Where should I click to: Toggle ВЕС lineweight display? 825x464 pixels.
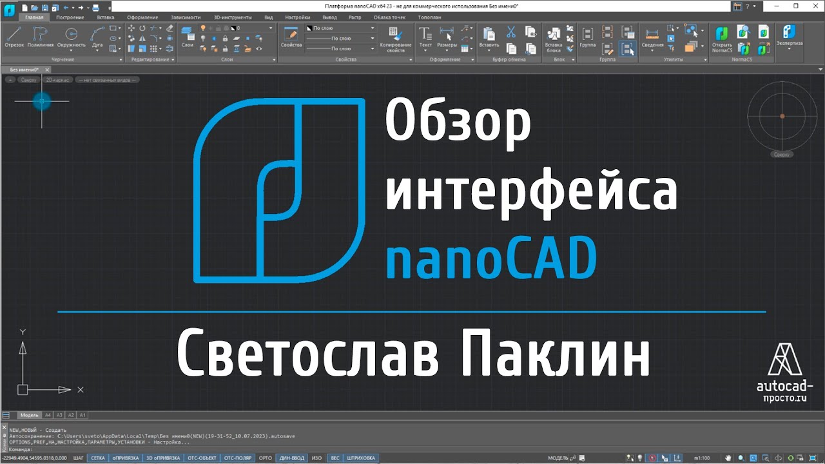335,458
